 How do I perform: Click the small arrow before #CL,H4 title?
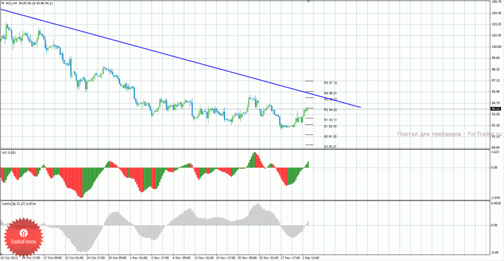point(3,2)
